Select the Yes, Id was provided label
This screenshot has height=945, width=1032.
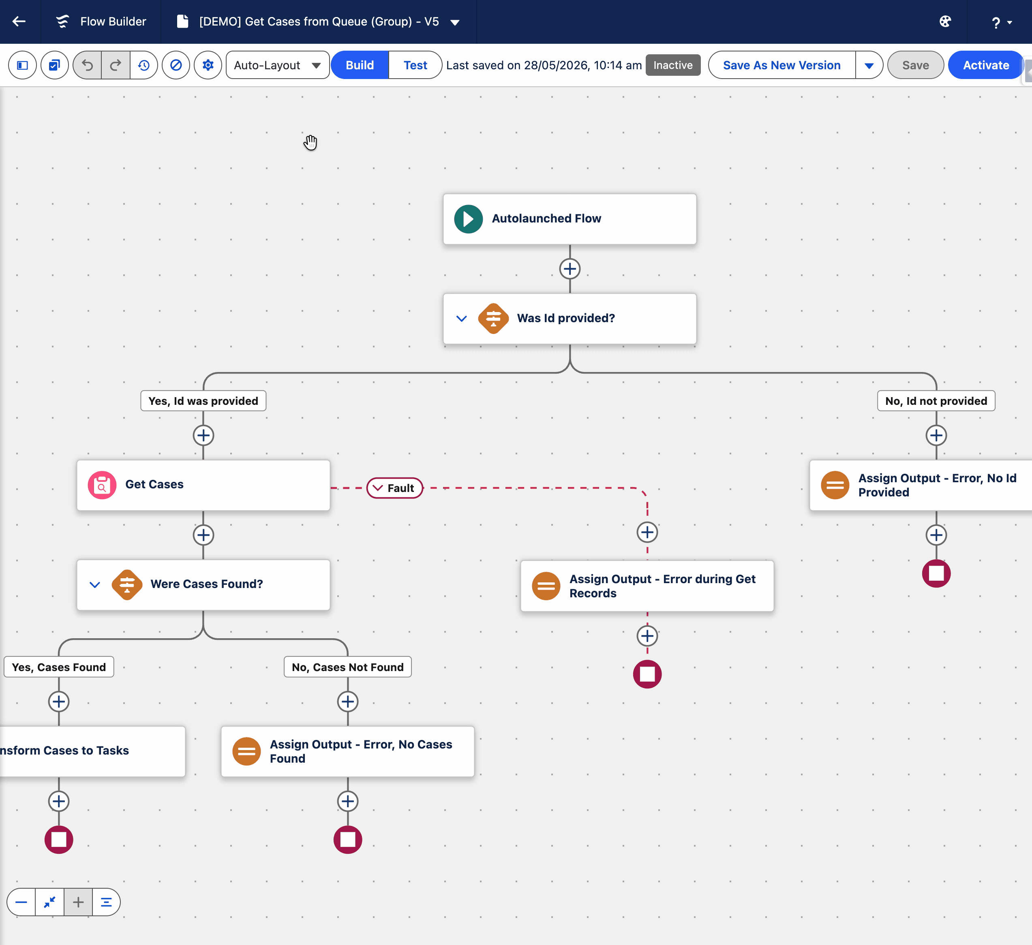click(x=203, y=401)
